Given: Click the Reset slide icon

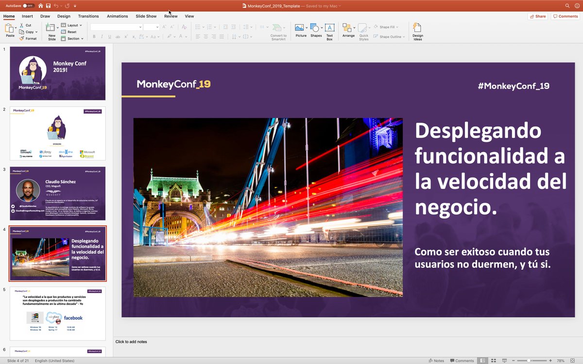Looking at the screenshot, I should pos(64,32).
